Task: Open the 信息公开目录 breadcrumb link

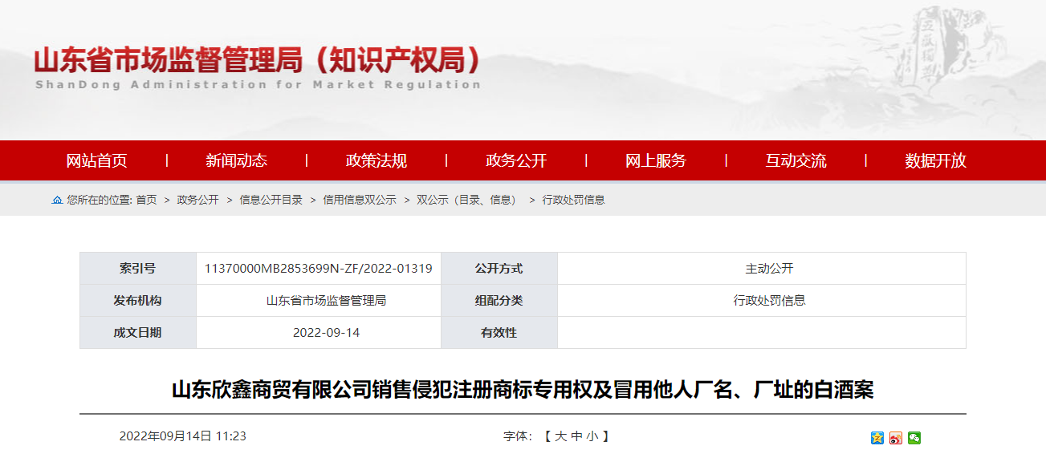Action: (271, 200)
